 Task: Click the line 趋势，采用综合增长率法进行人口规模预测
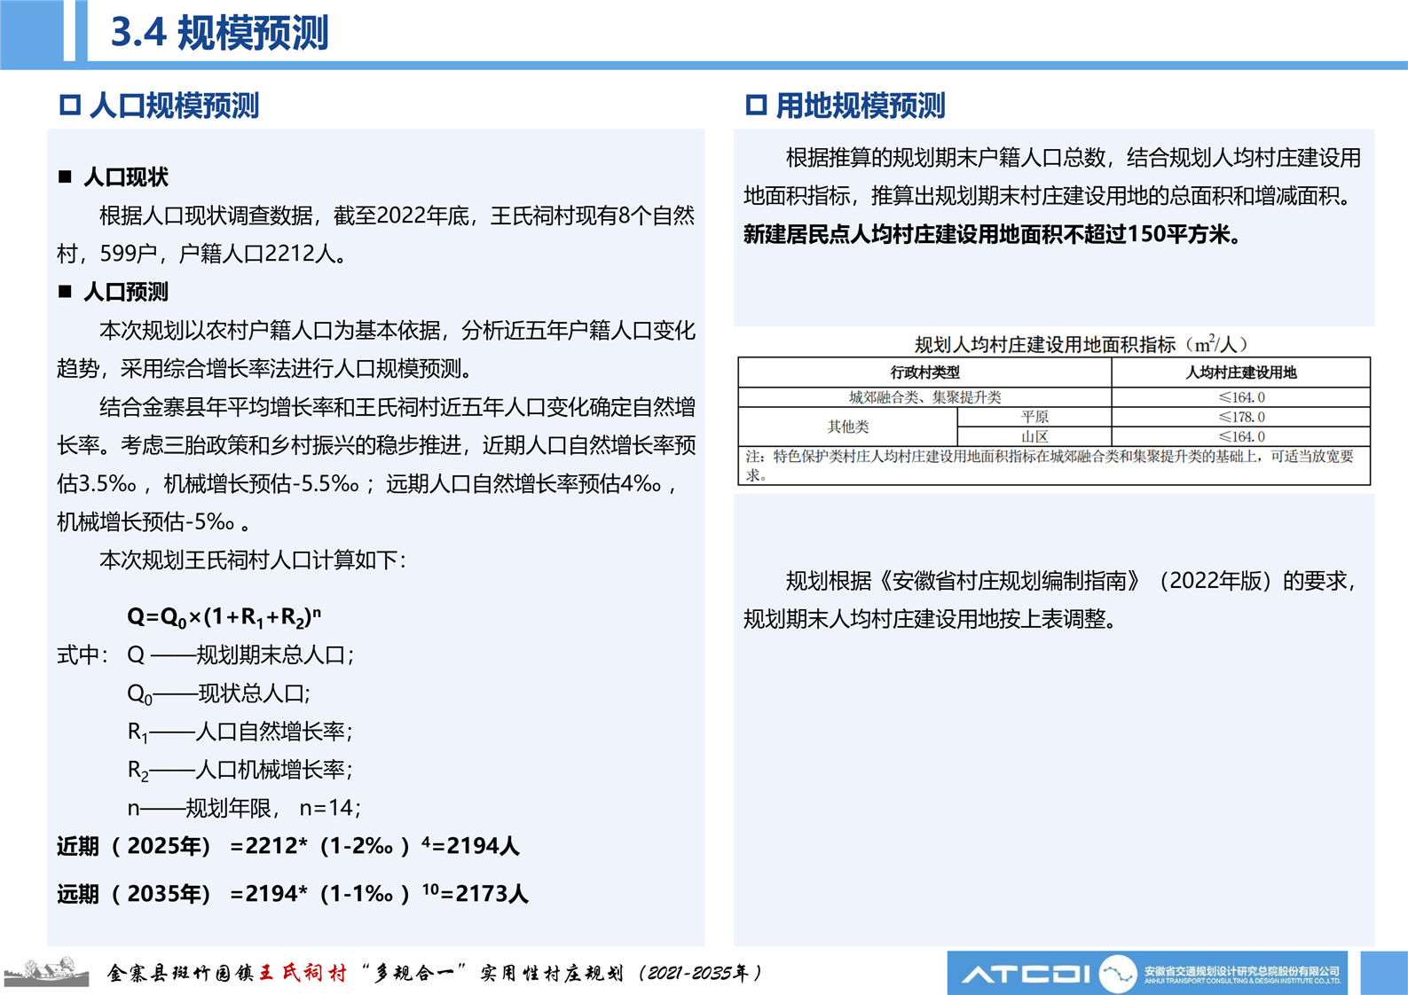(265, 368)
